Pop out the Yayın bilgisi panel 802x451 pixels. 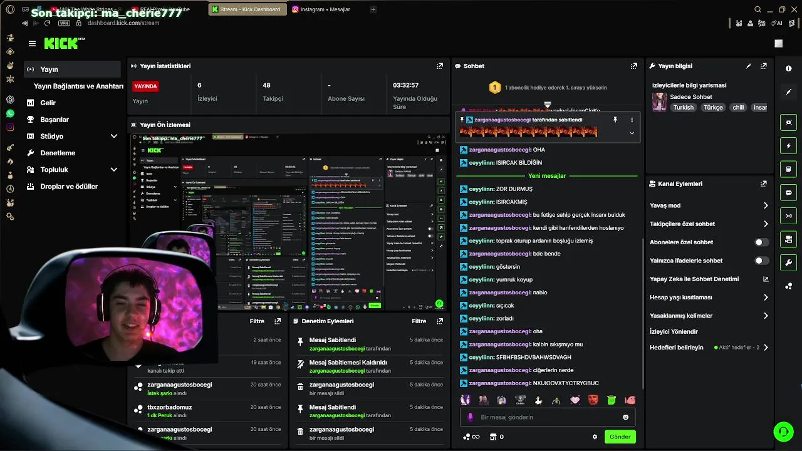[x=763, y=66]
